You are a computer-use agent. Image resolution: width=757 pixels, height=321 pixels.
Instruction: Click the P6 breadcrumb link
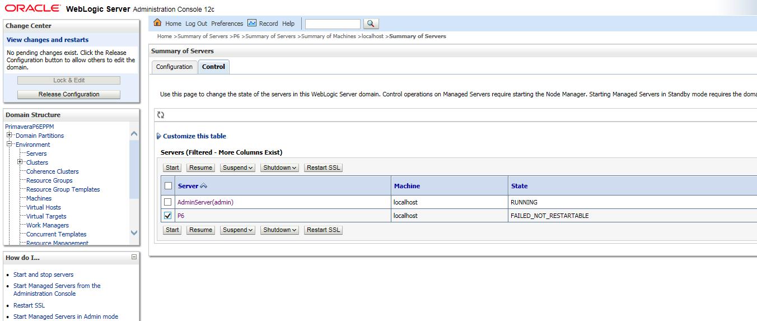[236, 36]
